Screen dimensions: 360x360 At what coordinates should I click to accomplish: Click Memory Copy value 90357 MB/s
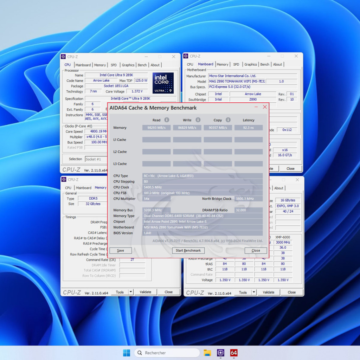pos(218,128)
